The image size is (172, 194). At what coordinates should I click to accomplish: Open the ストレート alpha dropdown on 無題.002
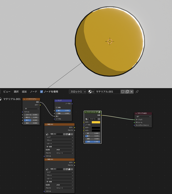[64, 153]
